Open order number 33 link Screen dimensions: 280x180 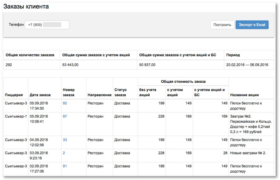(x=65, y=140)
